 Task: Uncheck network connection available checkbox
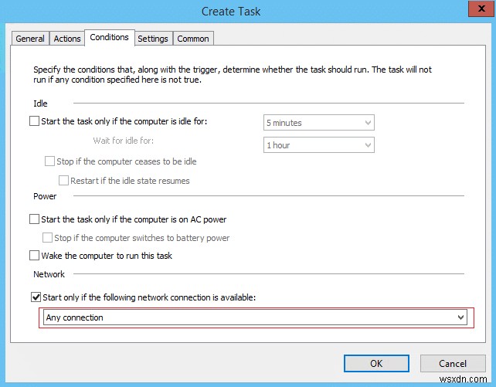point(36,297)
